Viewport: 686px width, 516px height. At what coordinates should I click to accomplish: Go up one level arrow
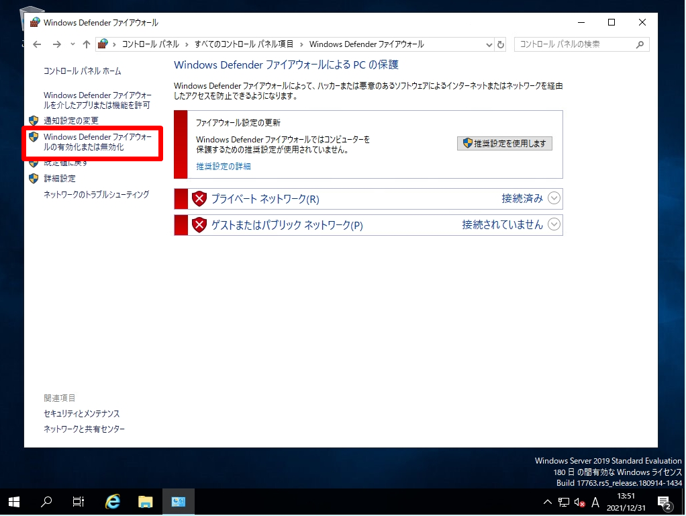87,44
